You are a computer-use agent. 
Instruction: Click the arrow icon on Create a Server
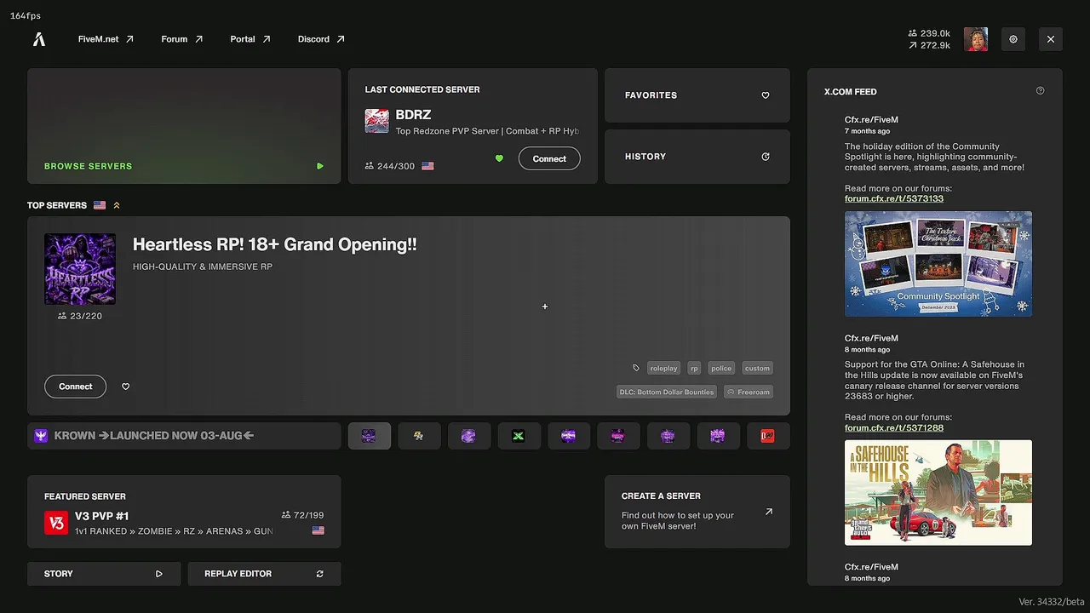point(769,512)
